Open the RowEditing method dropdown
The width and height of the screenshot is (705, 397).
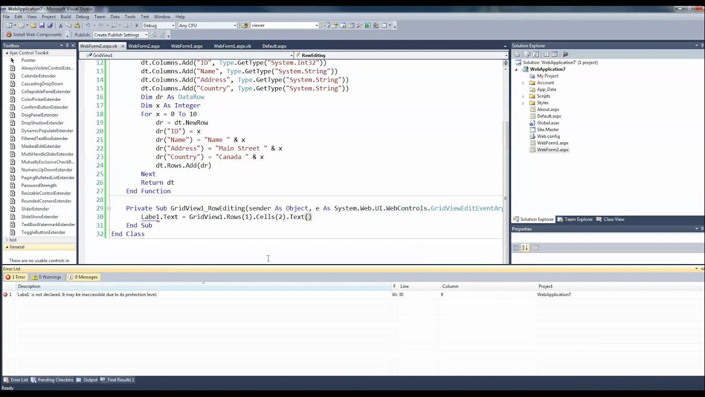tap(506, 55)
